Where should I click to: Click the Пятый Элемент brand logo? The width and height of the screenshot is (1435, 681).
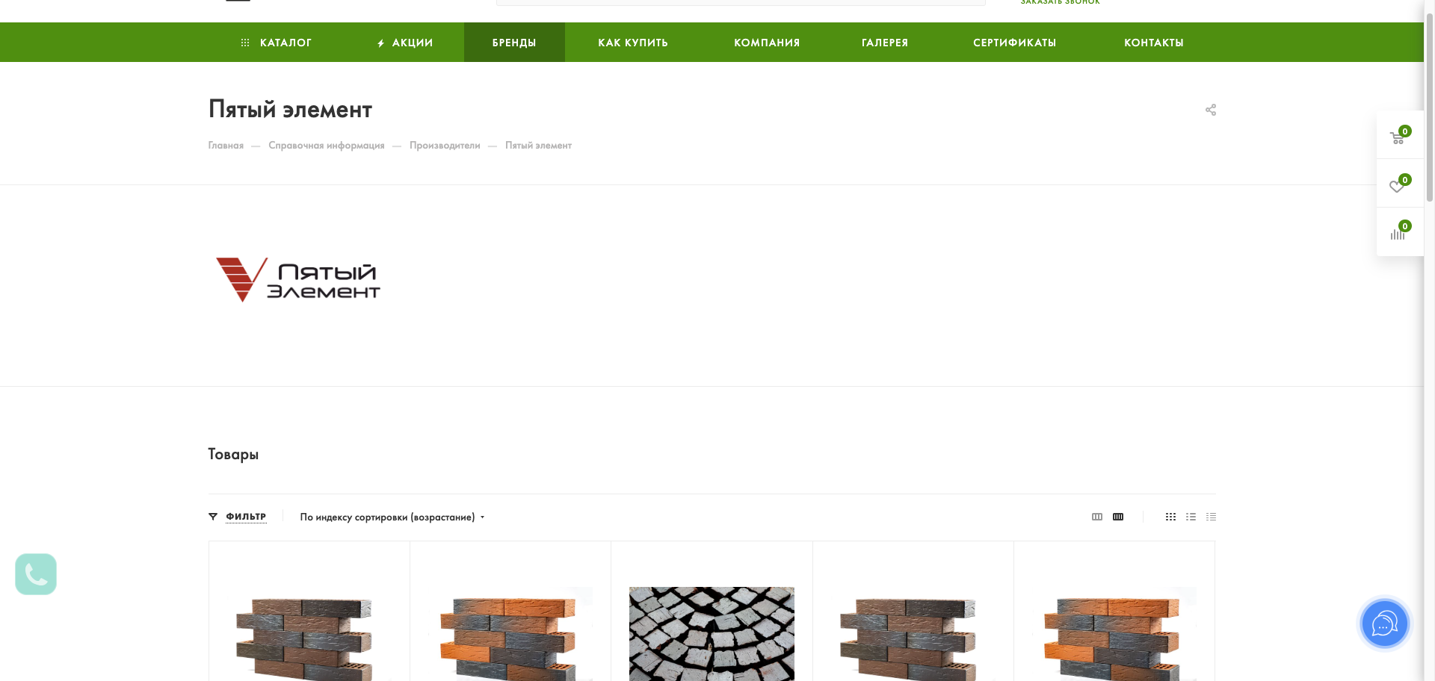[x=297, y=280]
